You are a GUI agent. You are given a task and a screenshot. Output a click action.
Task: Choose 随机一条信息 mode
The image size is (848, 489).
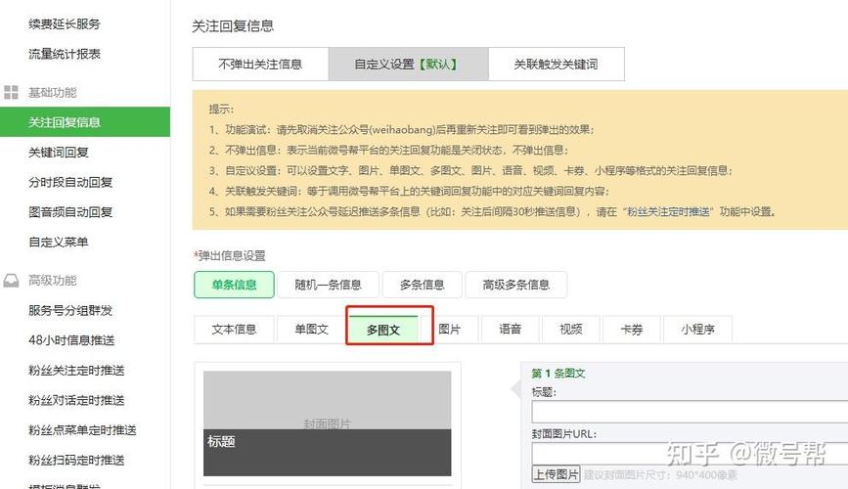point(328,285)
